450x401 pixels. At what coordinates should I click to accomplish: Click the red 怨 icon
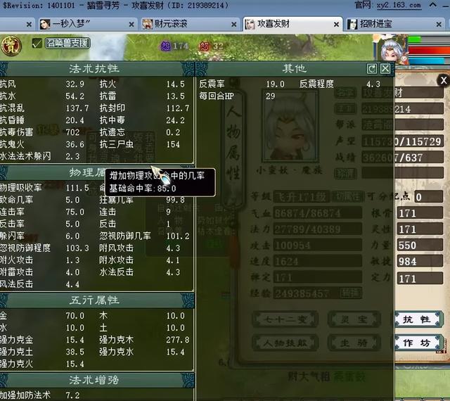pyautogui.click(x=205, y=46)
